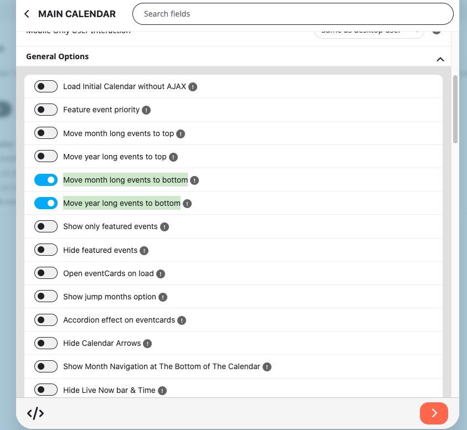The width and height of the screenshot is (467, 430).
Task: Click info icon beside Feature event priority
Action: 146,110
